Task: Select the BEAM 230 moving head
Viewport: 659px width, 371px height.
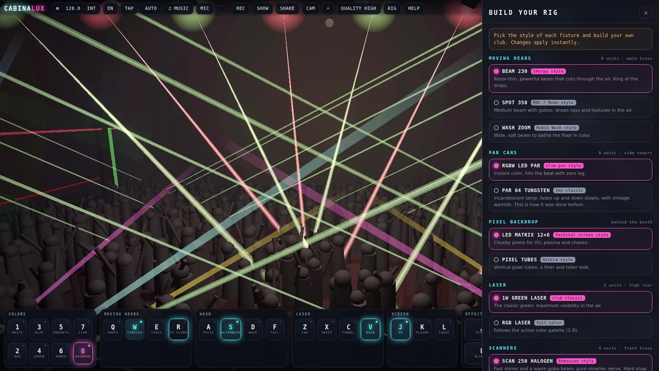Action: [x=570, y=78]
